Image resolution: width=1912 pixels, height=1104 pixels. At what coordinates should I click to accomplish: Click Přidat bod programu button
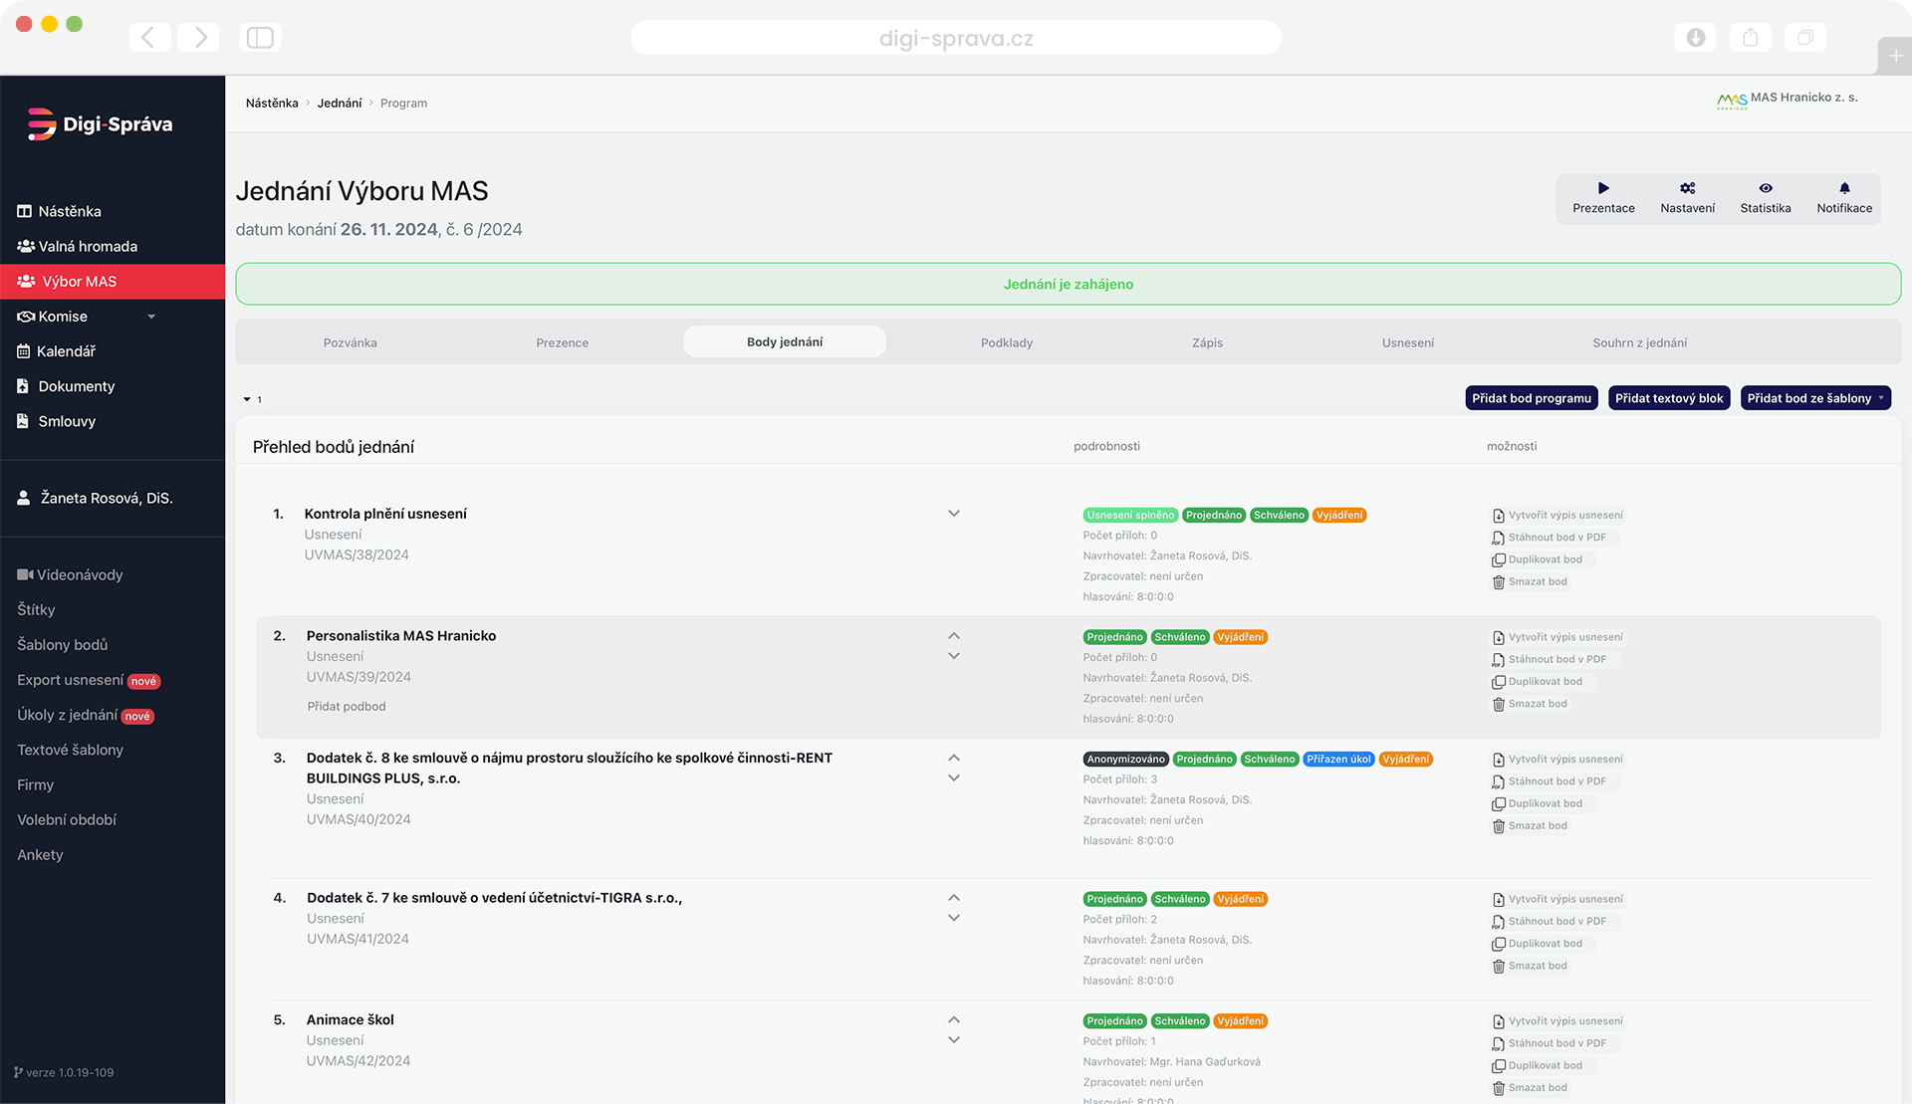click(1531, 398)
